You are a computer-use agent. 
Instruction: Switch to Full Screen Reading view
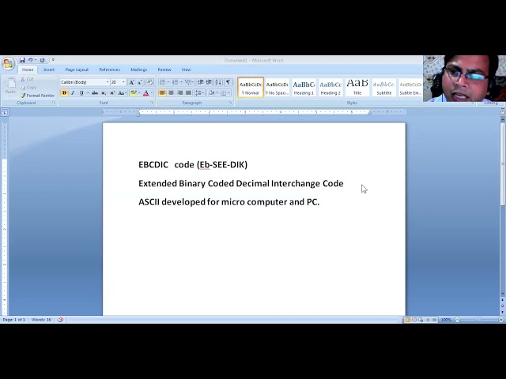(x=414, y=320)
